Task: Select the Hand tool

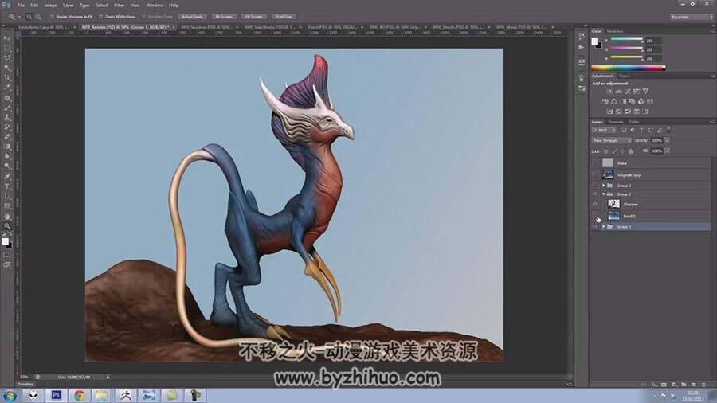Action: point(7,217)
